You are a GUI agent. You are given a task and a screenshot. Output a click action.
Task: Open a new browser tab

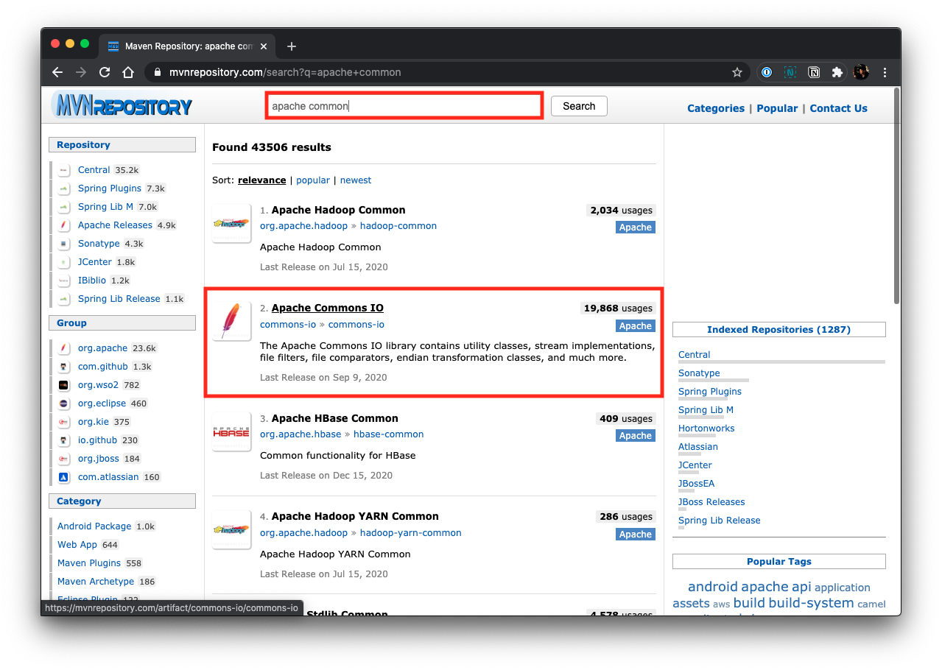(x=292, y=46)
